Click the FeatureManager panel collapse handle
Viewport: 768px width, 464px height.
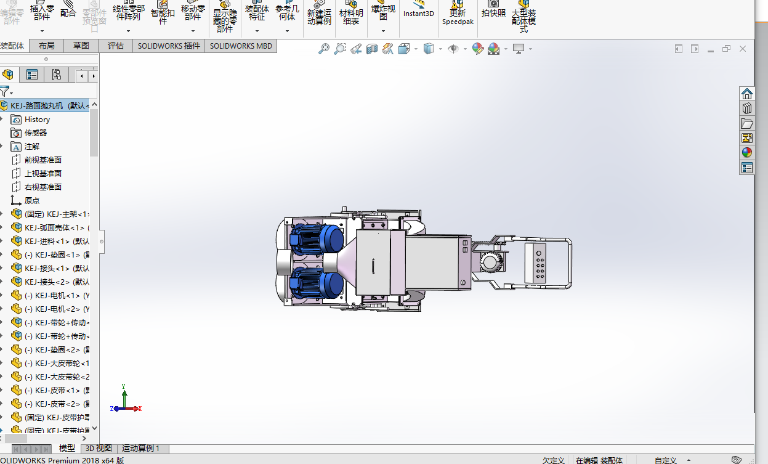tap(102, 242)
